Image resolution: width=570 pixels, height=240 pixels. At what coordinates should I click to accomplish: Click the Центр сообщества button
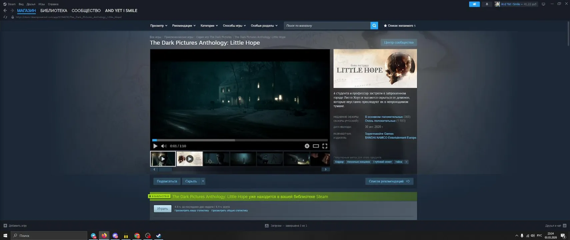pyautogui.click(x=399, y=42)
